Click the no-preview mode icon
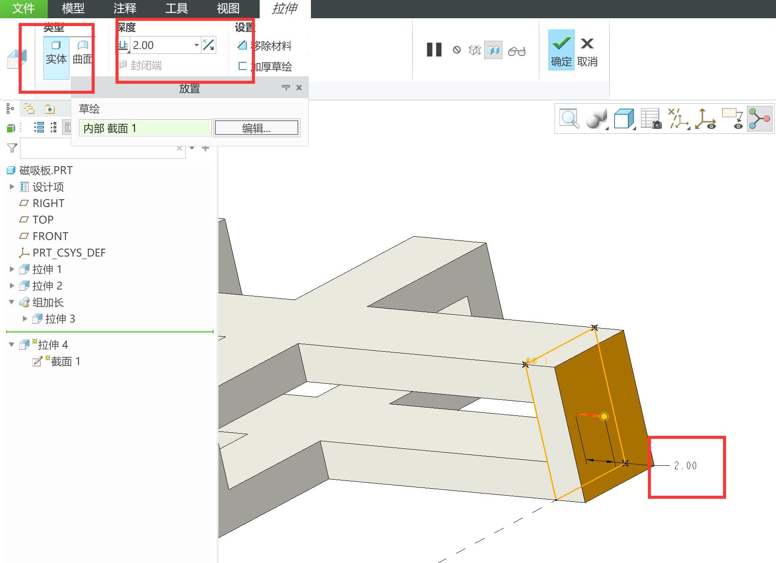The image size is (776, 563). tap(456, 50)
